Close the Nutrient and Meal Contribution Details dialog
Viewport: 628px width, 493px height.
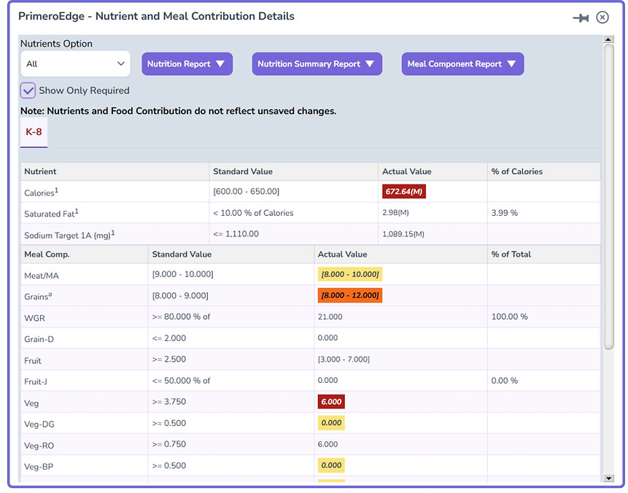click(602, 18)
